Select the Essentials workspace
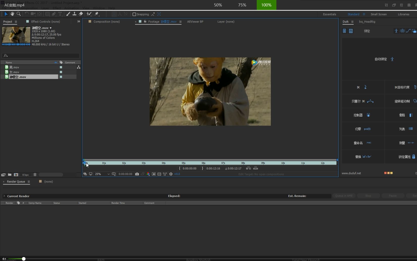This screenshot has width=417, height=261. point(329,14)
